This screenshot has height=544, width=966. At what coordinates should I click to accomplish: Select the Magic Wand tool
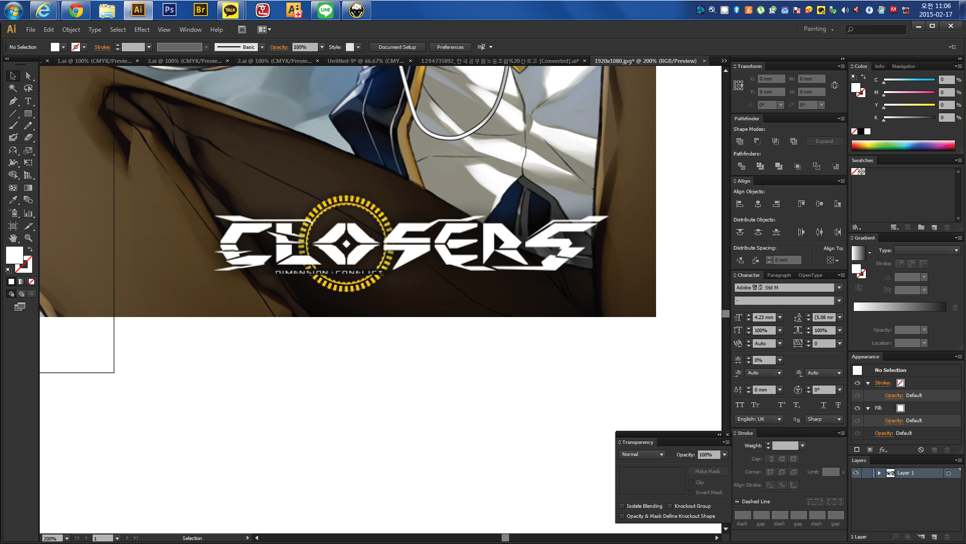(13, 89)
